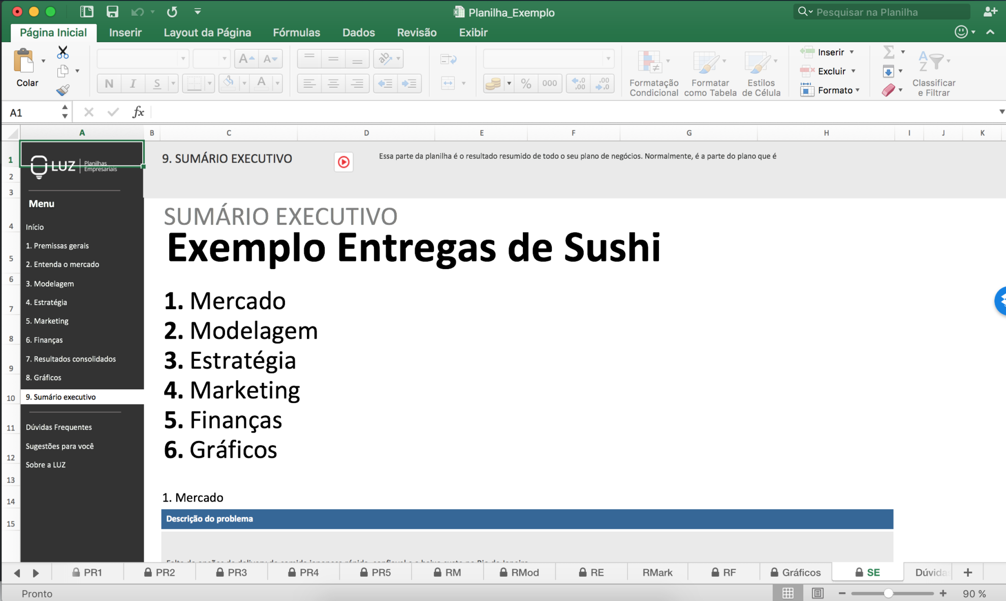Go to 6. Finanças menu link
1006x601 pixels.
(x=44, y=340)
